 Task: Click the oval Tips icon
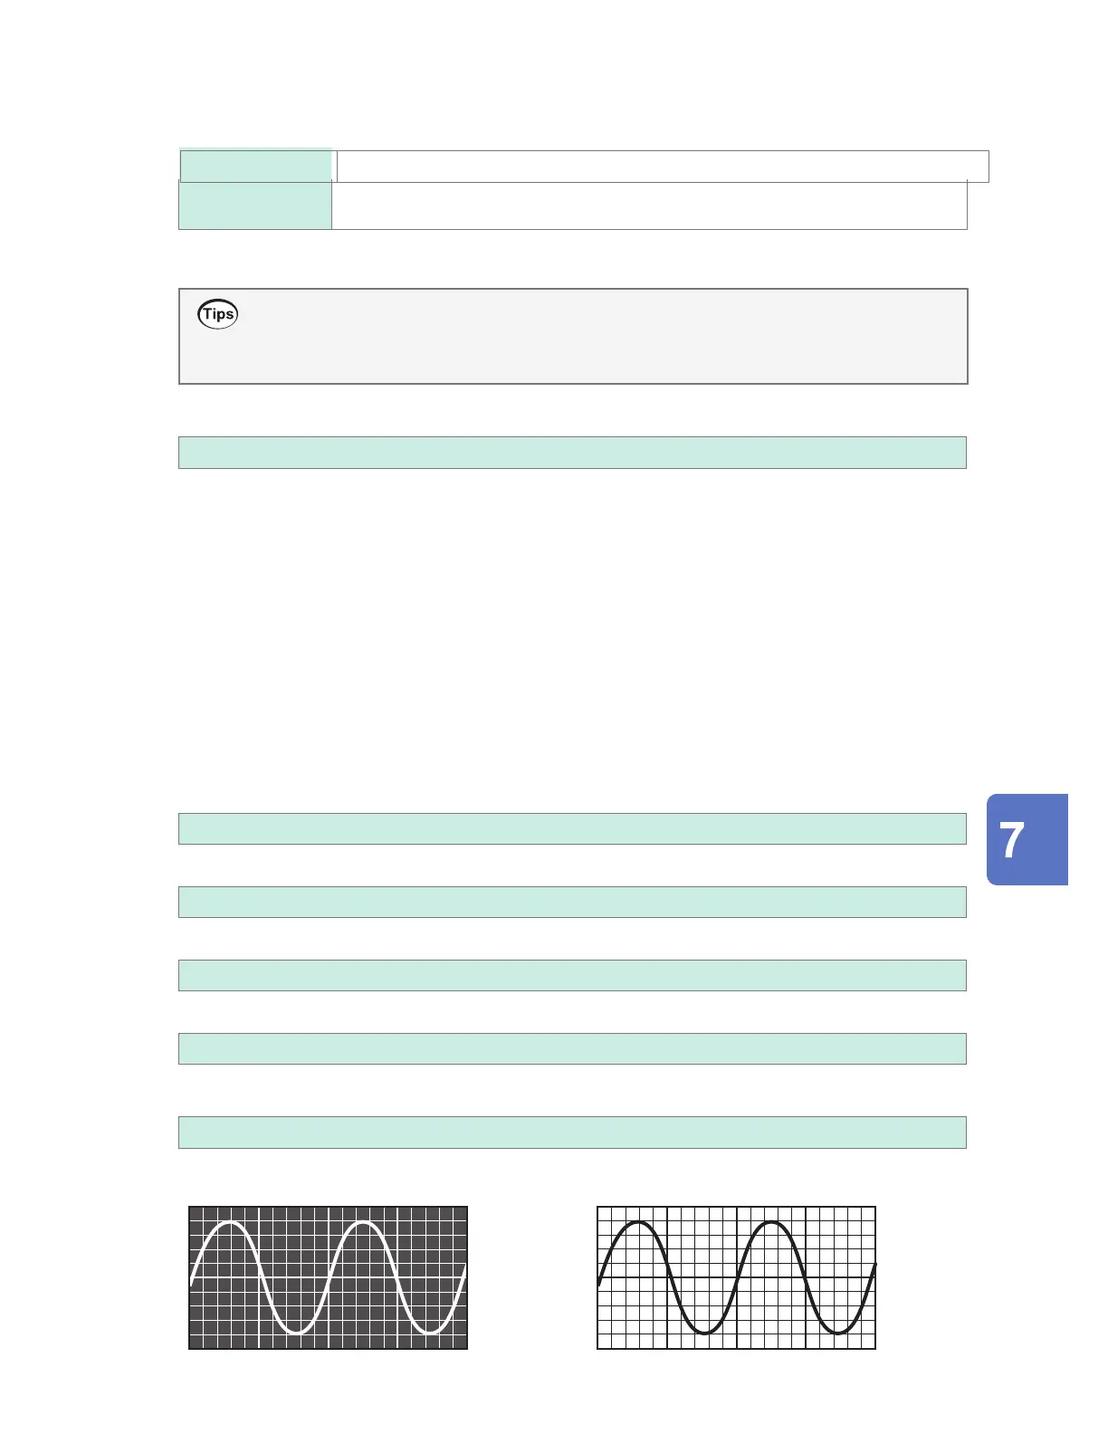coord(218,314)
